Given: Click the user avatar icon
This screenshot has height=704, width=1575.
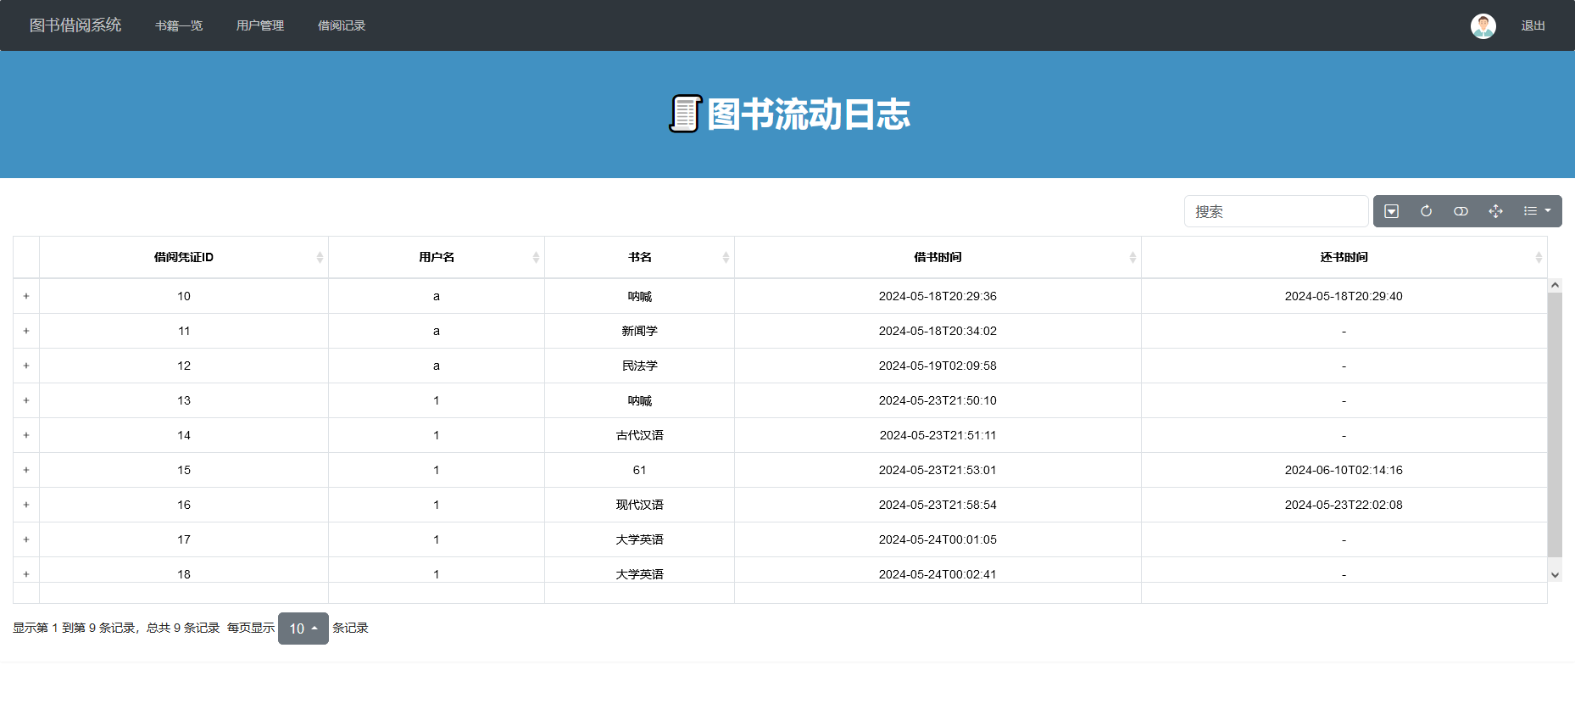Looking at the screenshot, I should pyautogui.click(x=1483, y=25).
